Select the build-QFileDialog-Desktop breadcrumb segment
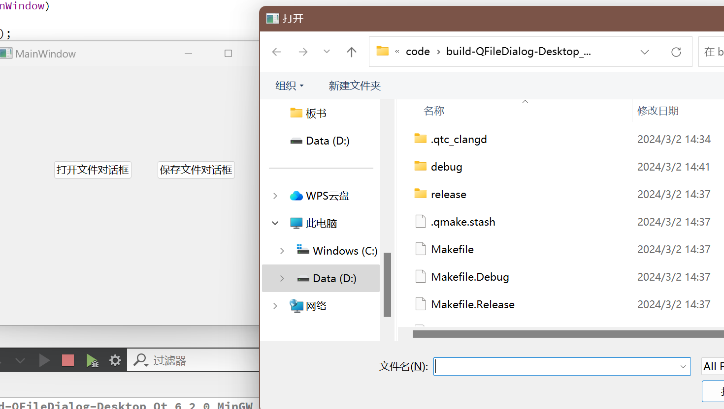 tap(518, 52)
